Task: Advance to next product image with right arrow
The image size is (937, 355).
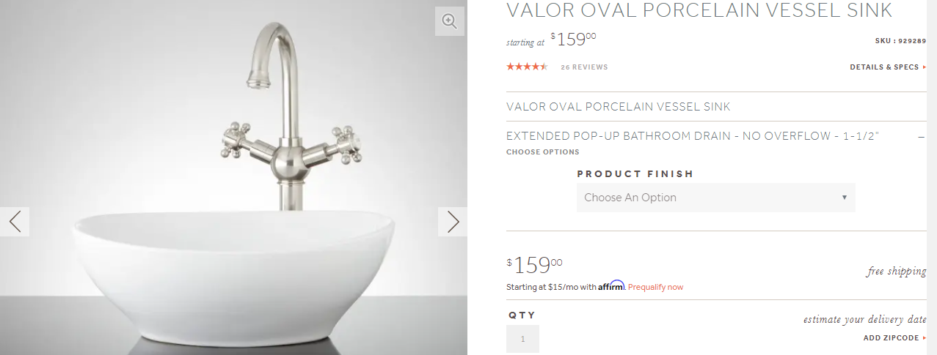Action: point(453,221)
